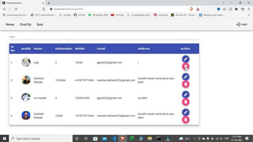Viewport: 253px width, 142px height.
Task: Click the Address column header
Action: click(143, 49)
